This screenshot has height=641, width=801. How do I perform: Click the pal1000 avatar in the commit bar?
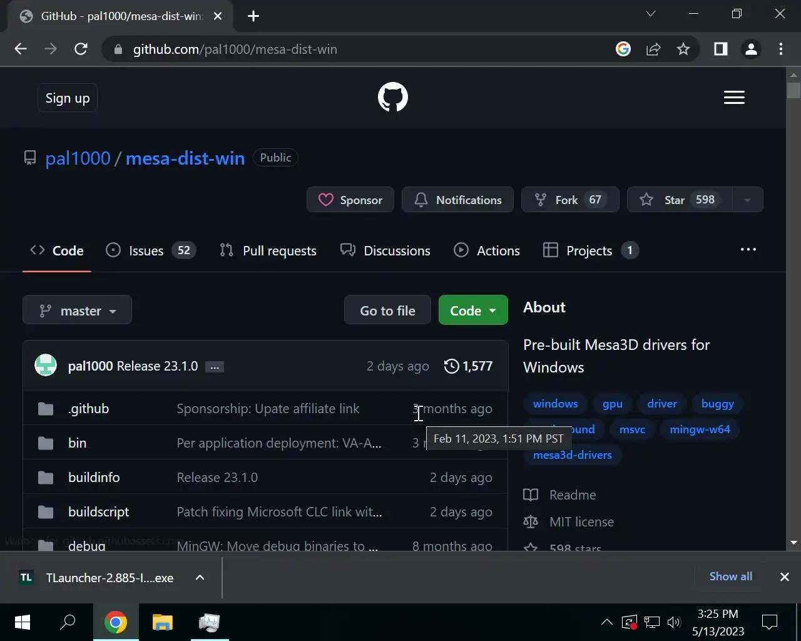point(46,366)
